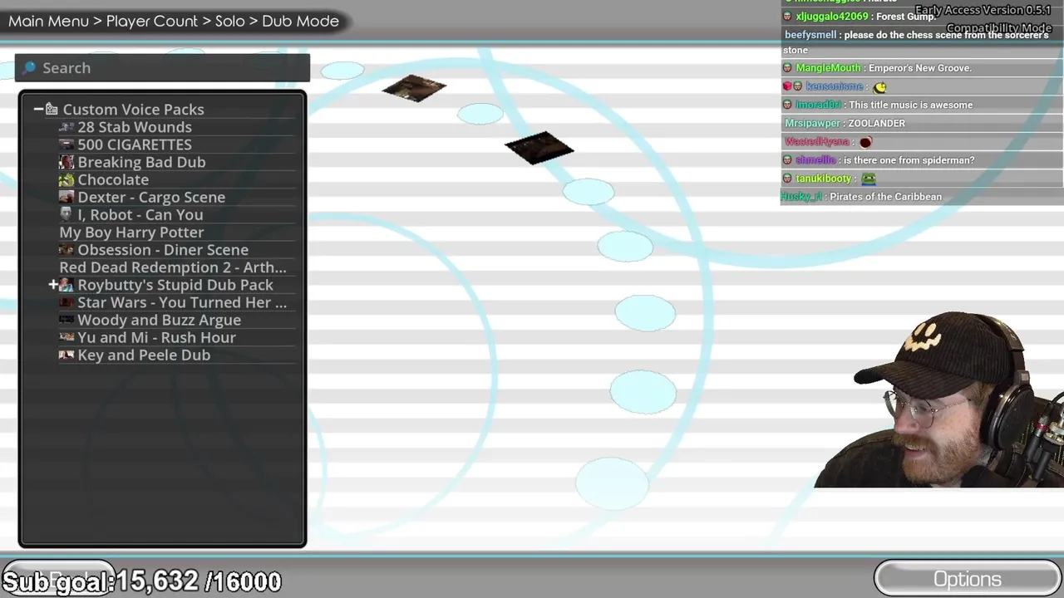Go to Solo in breadcrumb
Screen dimensions: 1064x598
(229, 21)
